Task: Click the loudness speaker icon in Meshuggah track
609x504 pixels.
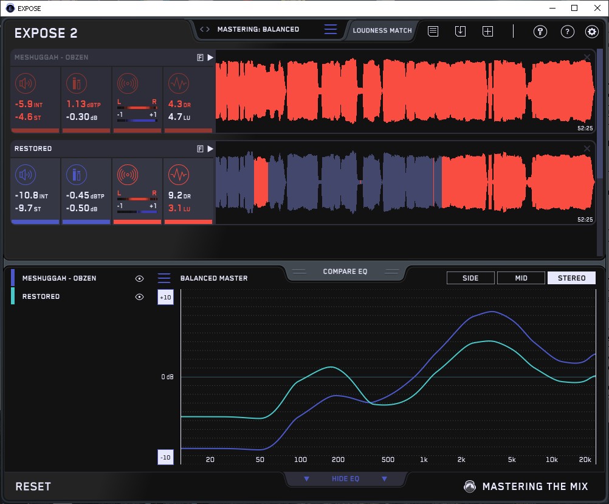Action: coord(26,83)
